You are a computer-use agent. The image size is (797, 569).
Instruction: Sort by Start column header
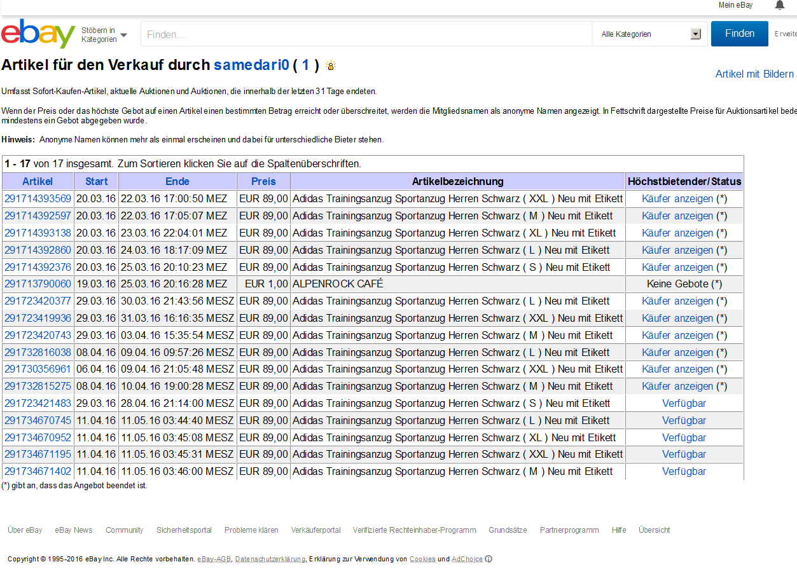point(97,181)
